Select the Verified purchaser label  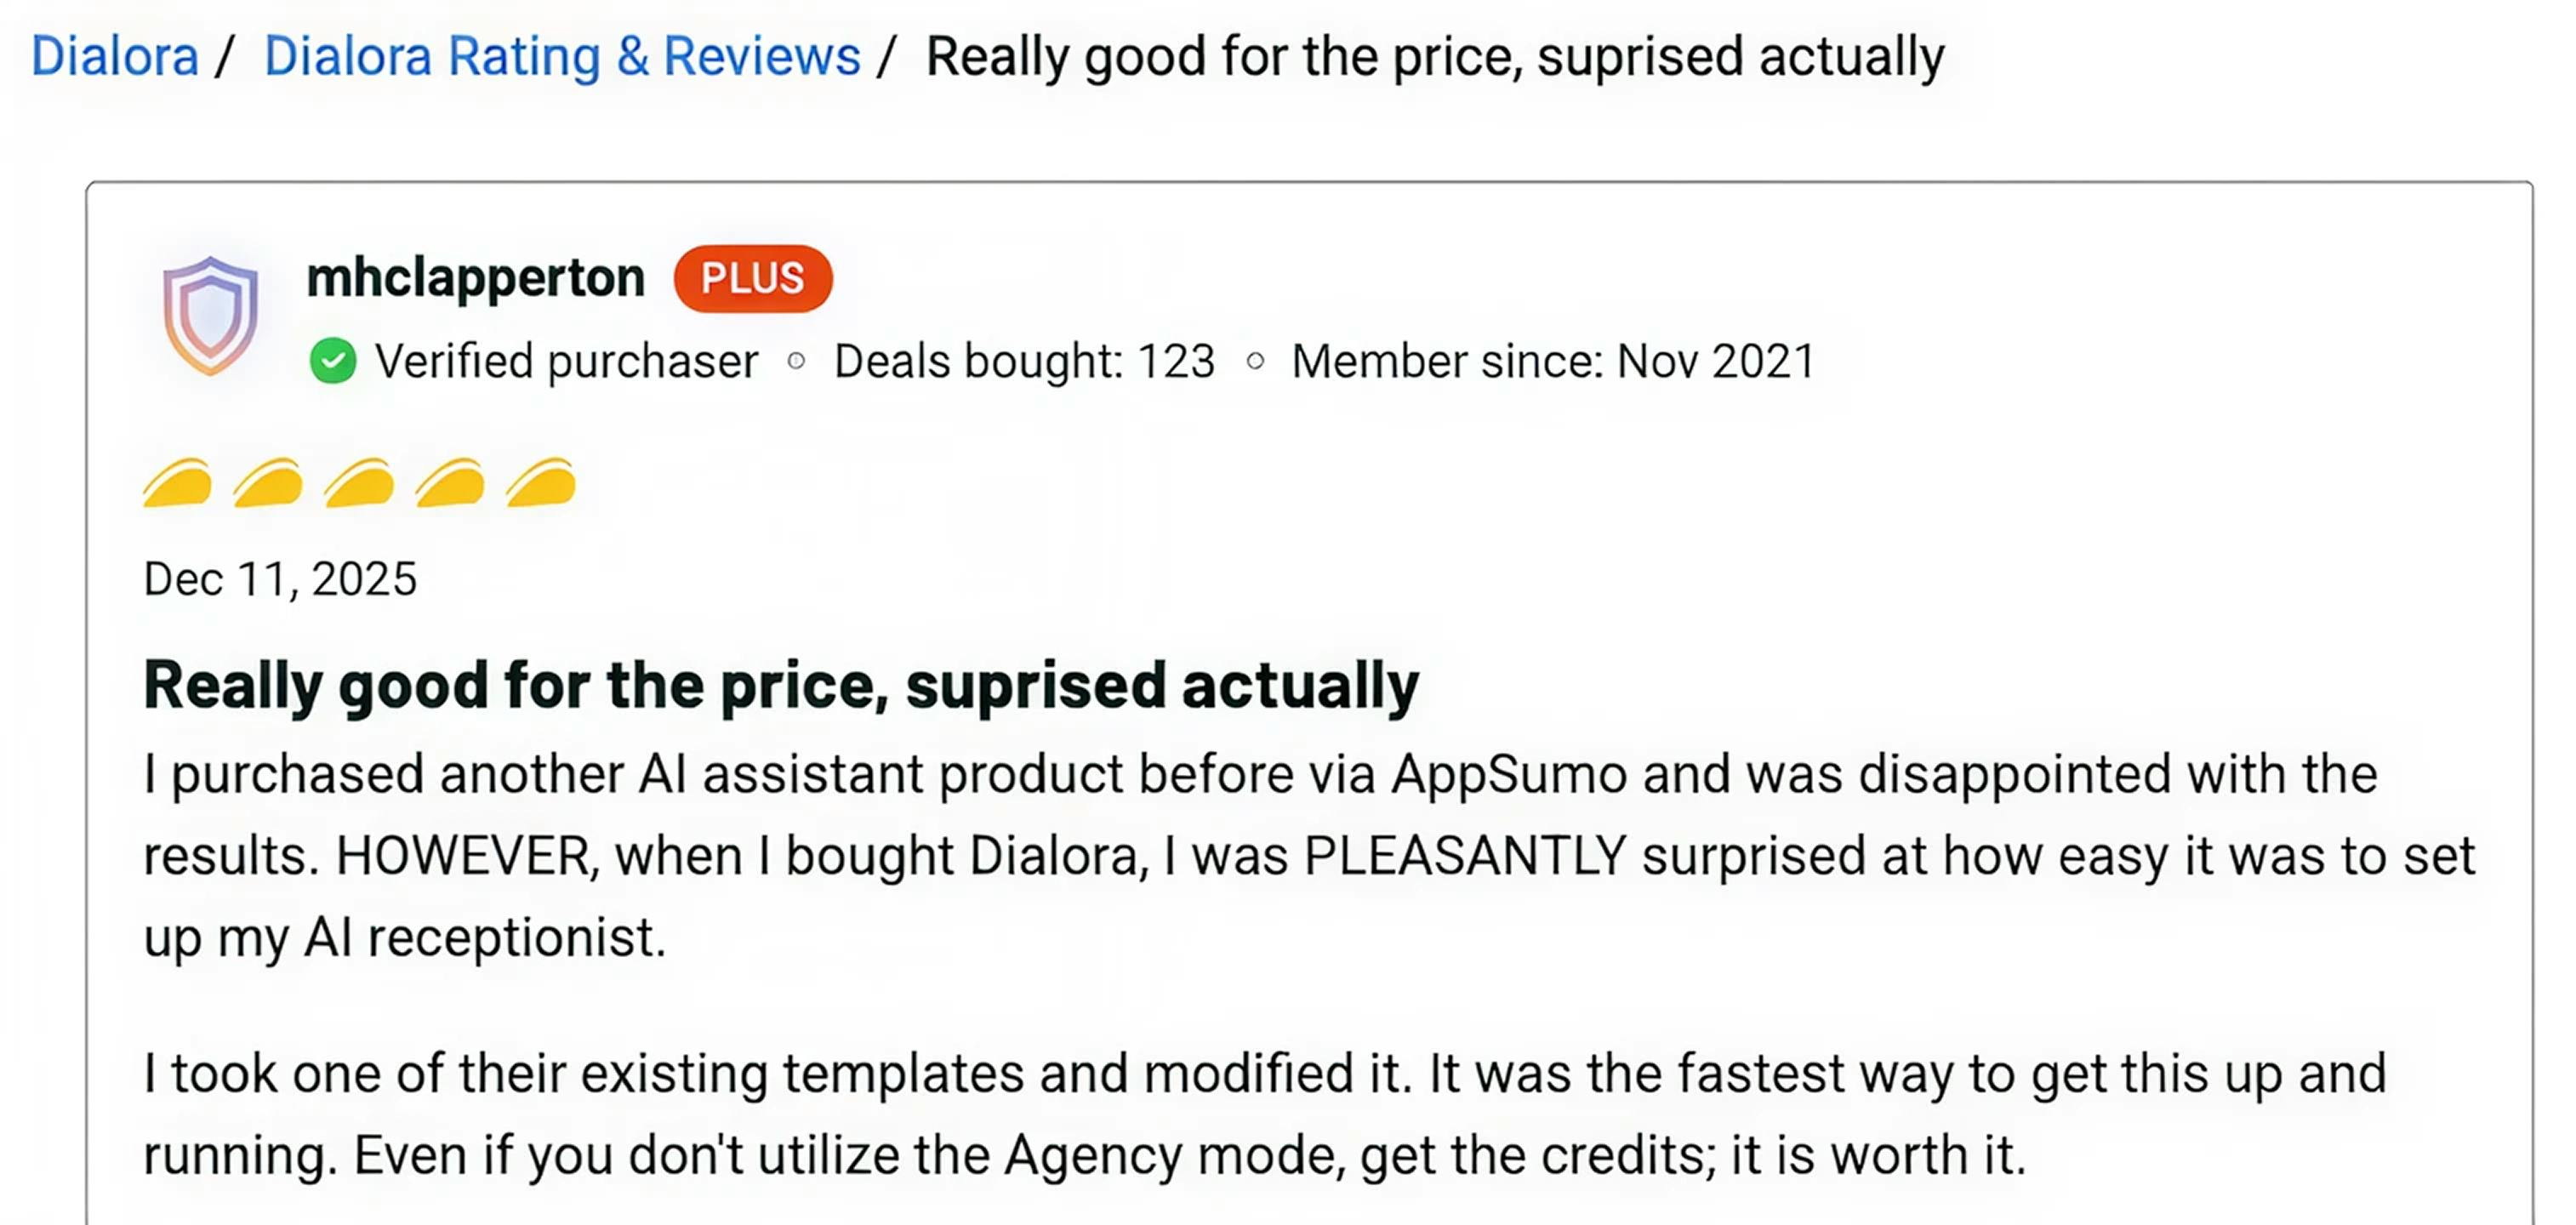tap(566, 361)
